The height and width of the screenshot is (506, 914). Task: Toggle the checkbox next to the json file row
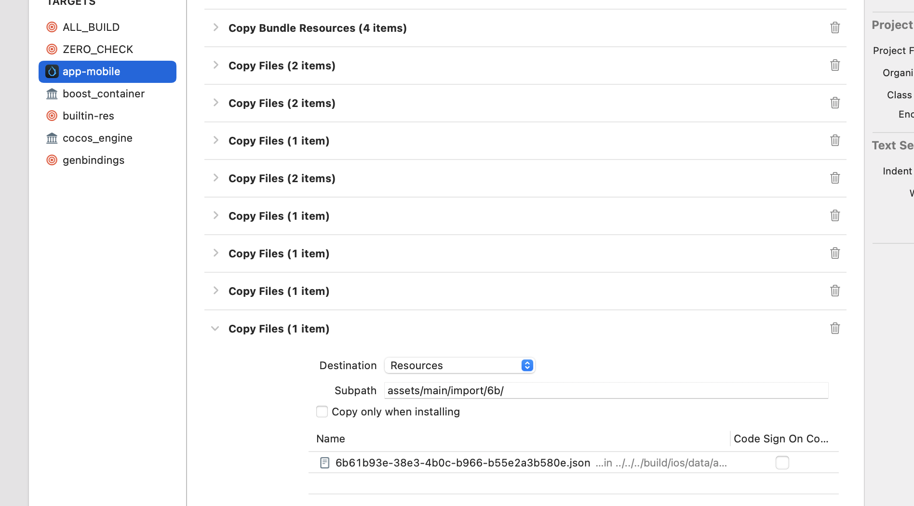(x=782, y=462)
